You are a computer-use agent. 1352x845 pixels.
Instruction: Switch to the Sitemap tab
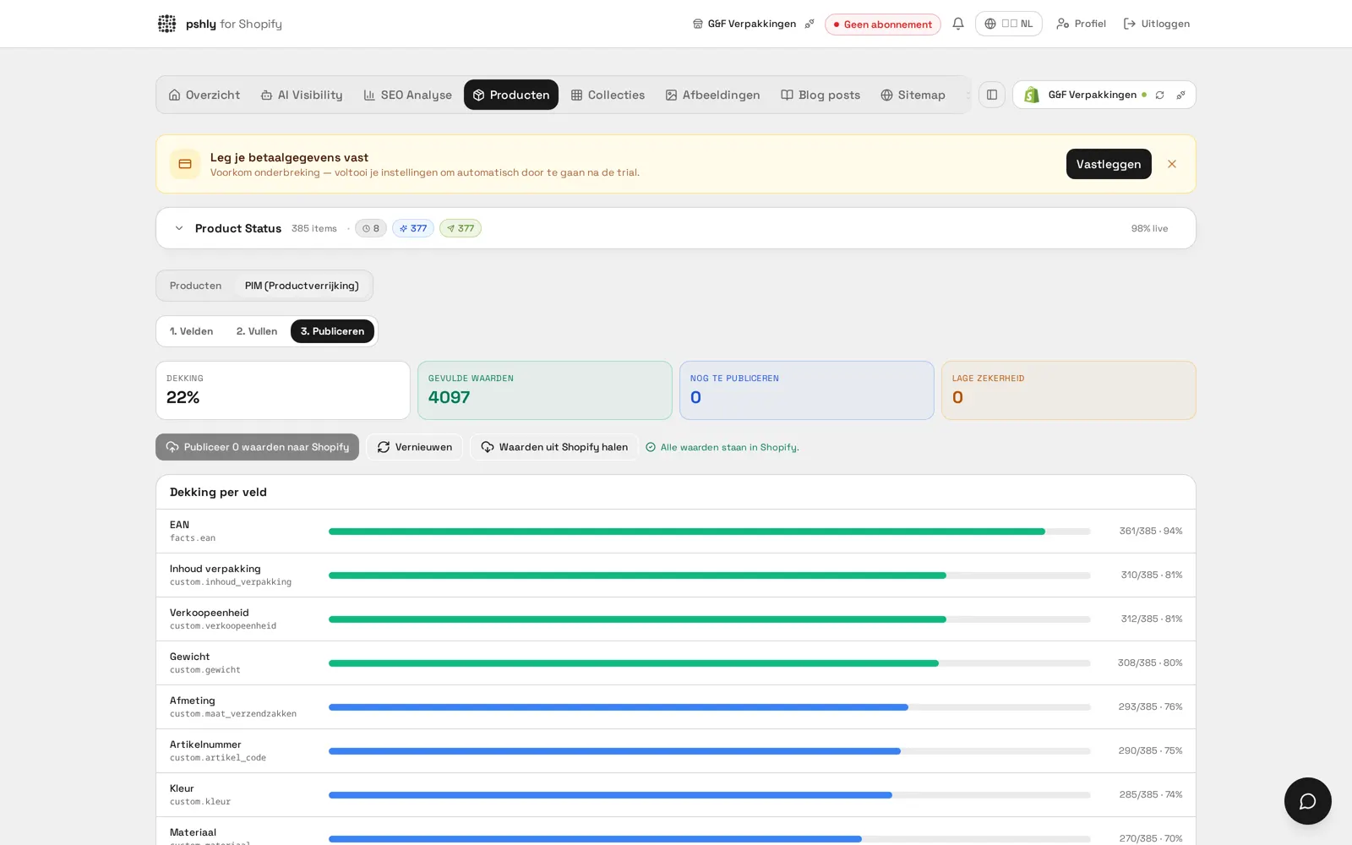click(x=913, y=95)
